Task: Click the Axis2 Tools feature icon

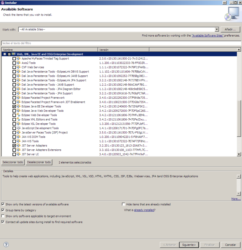Action: pyautogui.click(x=19, y=63)
